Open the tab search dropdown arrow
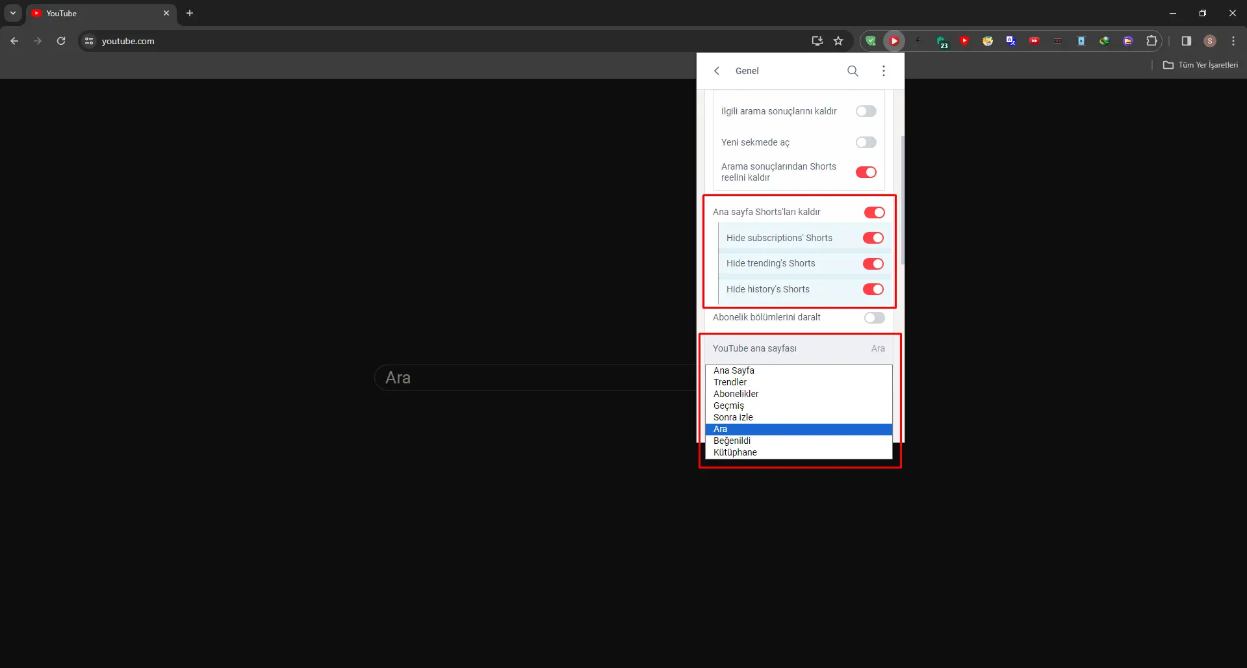Image resolution: width=1247 pixels, height=668 pixels. (13, 13)
